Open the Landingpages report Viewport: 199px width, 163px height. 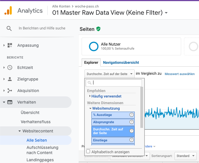(x=40, y=160)
